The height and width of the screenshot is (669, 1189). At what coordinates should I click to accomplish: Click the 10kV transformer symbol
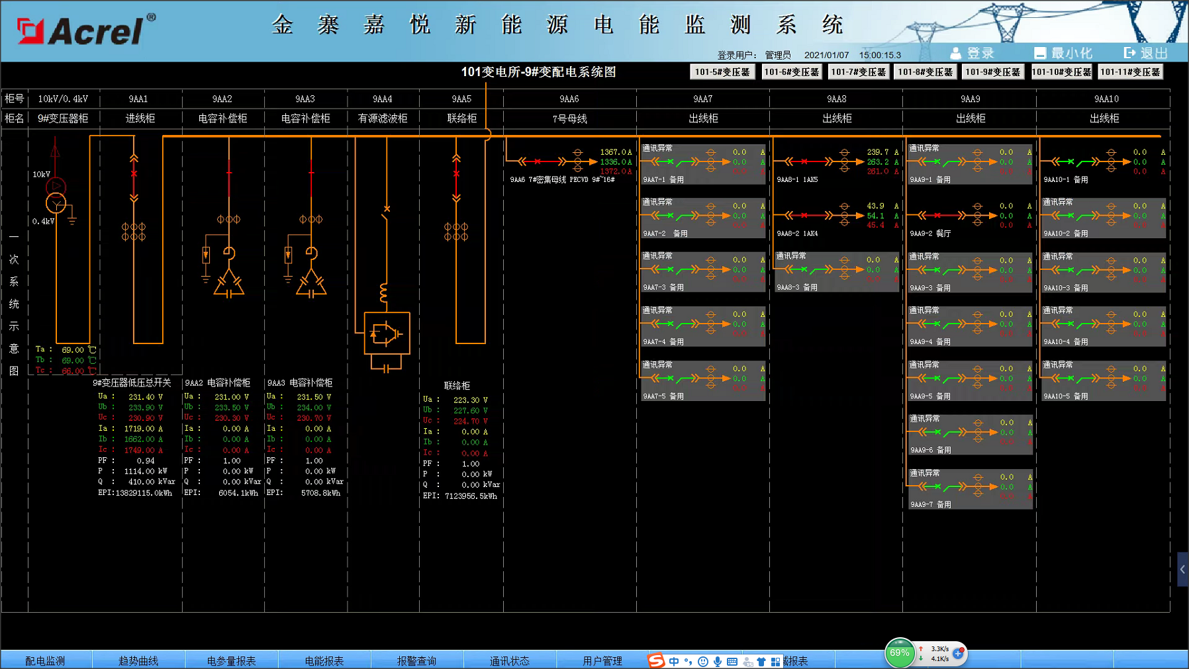tap(56, 195)
